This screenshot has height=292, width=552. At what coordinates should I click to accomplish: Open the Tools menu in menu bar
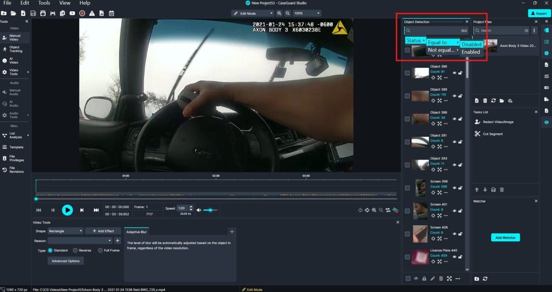tap(44, 3)
